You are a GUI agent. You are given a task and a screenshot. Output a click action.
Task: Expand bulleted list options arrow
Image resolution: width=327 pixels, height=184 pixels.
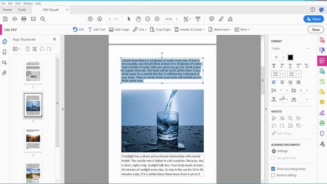[283, 74]
